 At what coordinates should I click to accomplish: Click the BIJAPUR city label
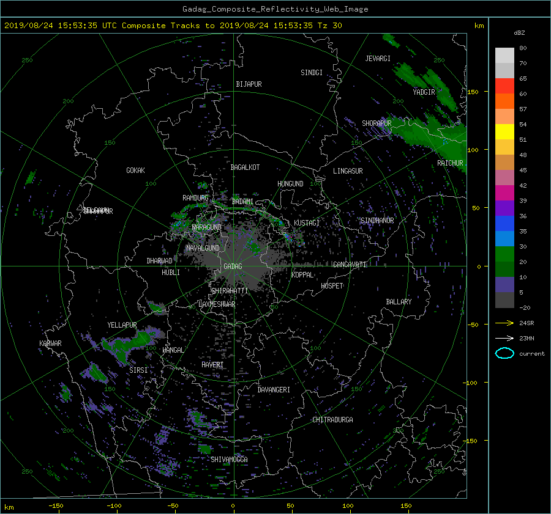pyautogui.click(x=249, y=84)
